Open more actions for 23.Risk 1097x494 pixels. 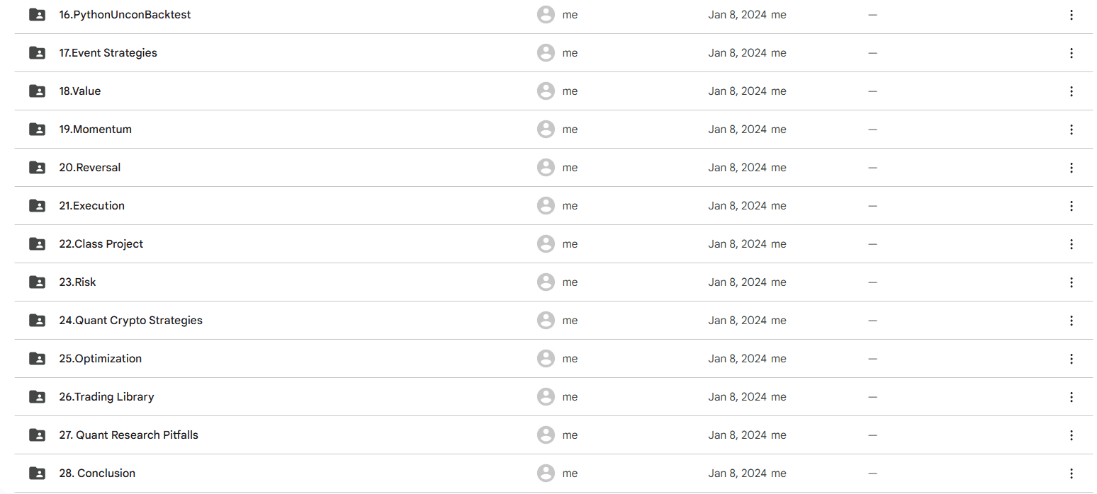1071,282
